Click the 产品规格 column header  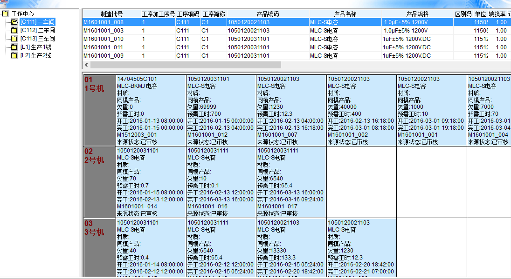[x=417, y=14]
